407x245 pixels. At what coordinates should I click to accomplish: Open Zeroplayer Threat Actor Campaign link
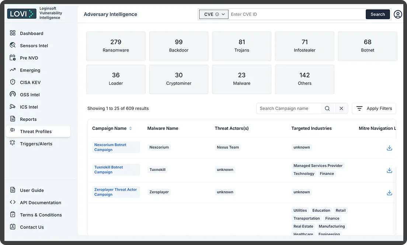pos(115,192)
